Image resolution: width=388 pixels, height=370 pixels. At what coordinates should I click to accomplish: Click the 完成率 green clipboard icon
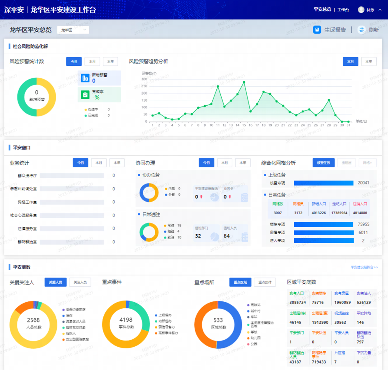(85, 95)
